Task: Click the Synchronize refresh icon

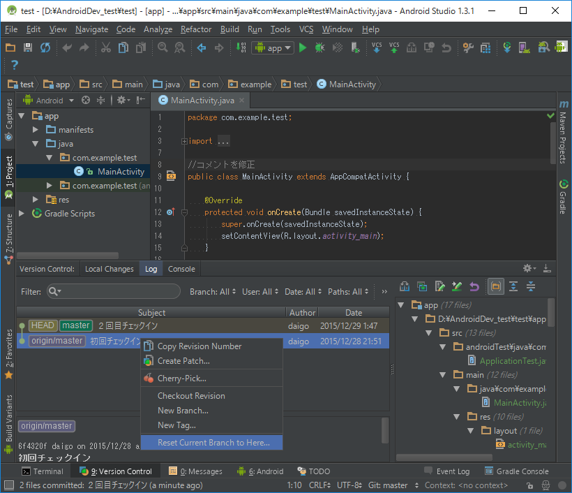Action: [45, 47]
